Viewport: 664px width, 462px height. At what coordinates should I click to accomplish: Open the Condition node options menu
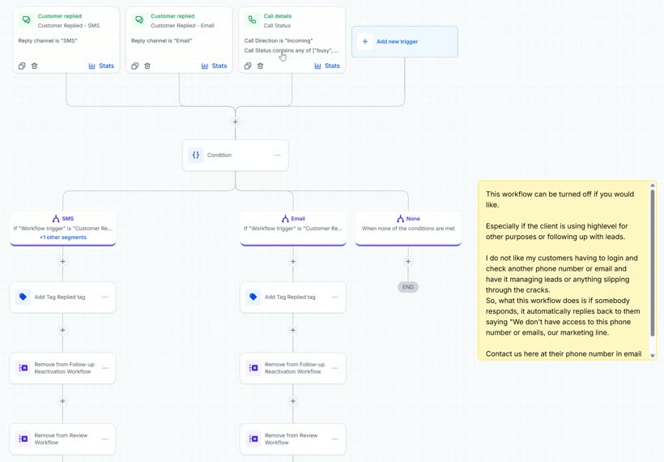click(278, 155)
